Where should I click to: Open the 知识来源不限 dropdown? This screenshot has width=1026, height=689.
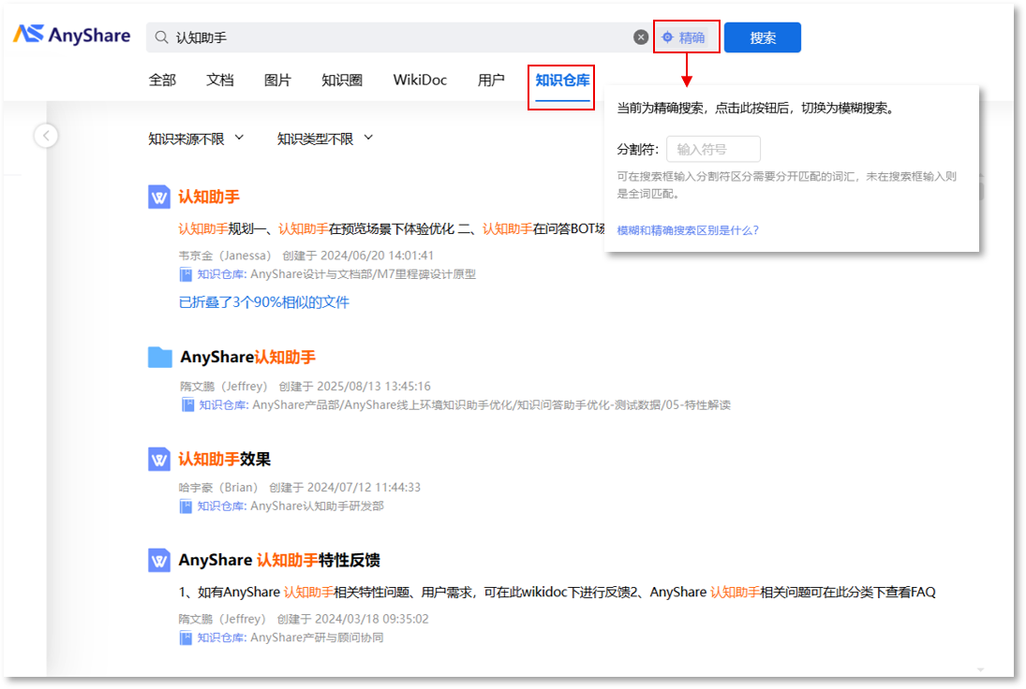[196, 139]
